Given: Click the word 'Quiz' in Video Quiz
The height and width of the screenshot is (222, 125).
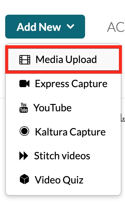Looking at the screenshot, I should pos(73,180).
